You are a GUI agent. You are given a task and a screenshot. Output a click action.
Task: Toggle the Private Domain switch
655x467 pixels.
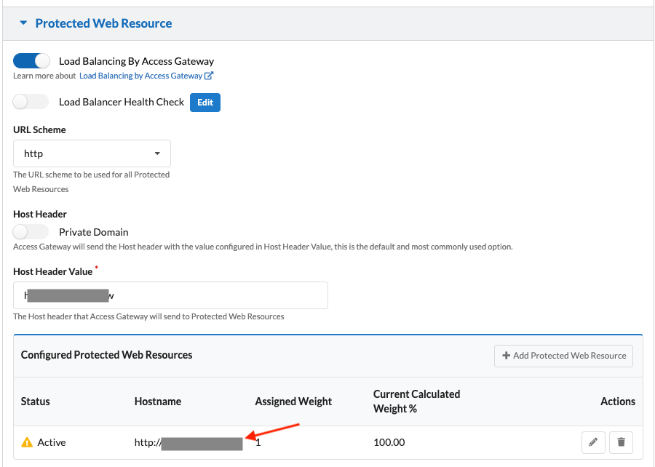click(x=31, y=231)
